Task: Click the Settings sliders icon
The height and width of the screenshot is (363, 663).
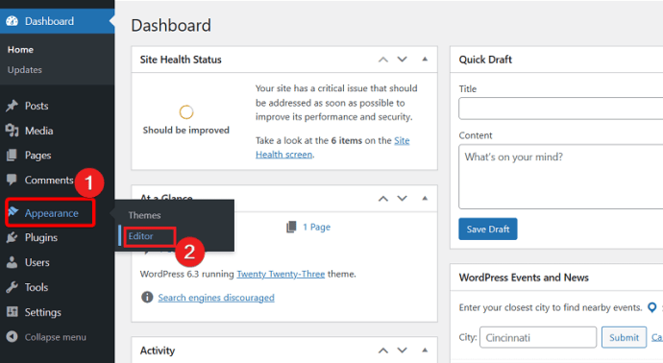Action: pos(12,312)
